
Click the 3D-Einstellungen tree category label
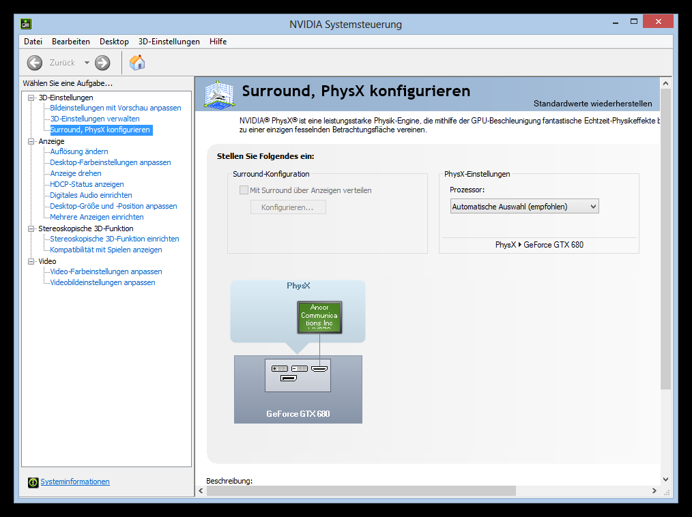coord(66,98)
